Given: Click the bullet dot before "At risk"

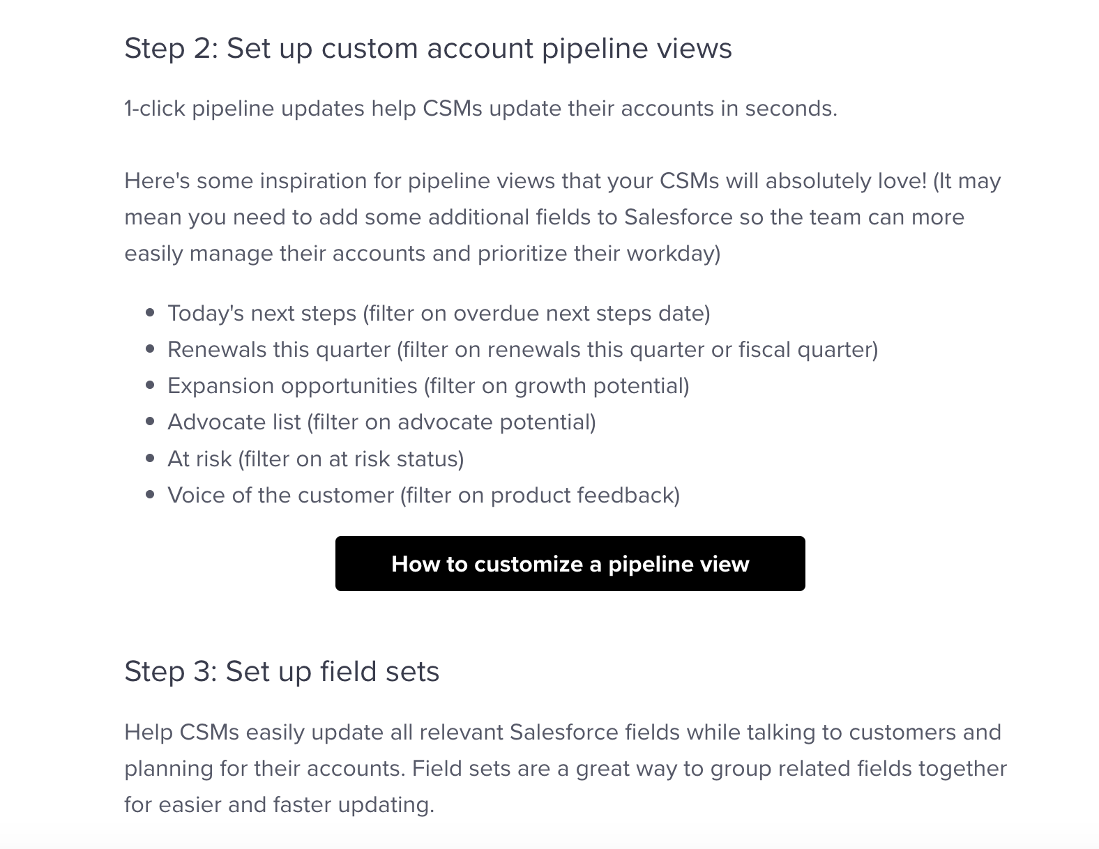Looking at the screenshot, I should [x=150, y=459].
